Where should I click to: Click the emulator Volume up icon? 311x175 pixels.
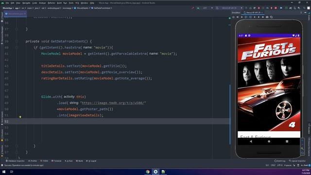click(238, 17)
